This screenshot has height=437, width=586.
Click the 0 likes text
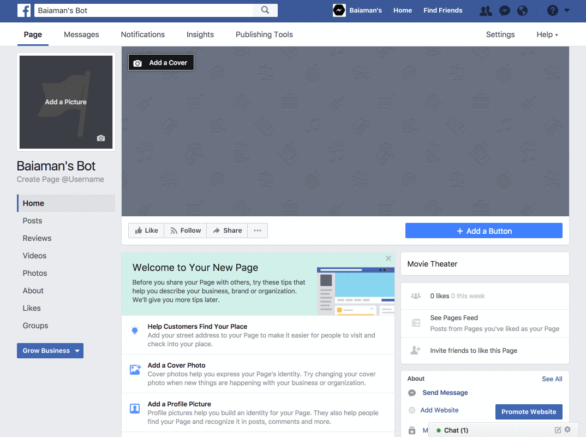tap(440, 296)
